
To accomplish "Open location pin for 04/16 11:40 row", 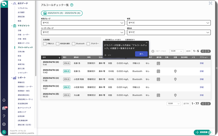I will coord(175,71).
